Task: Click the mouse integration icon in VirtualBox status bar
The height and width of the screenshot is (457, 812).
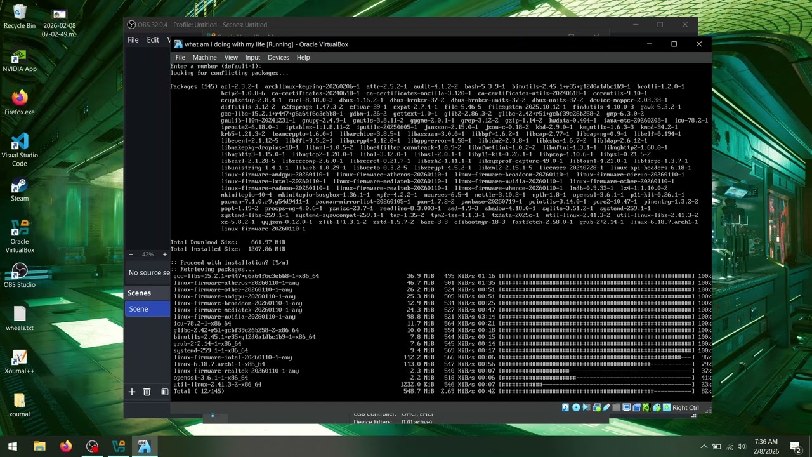Action: point(657,407)
